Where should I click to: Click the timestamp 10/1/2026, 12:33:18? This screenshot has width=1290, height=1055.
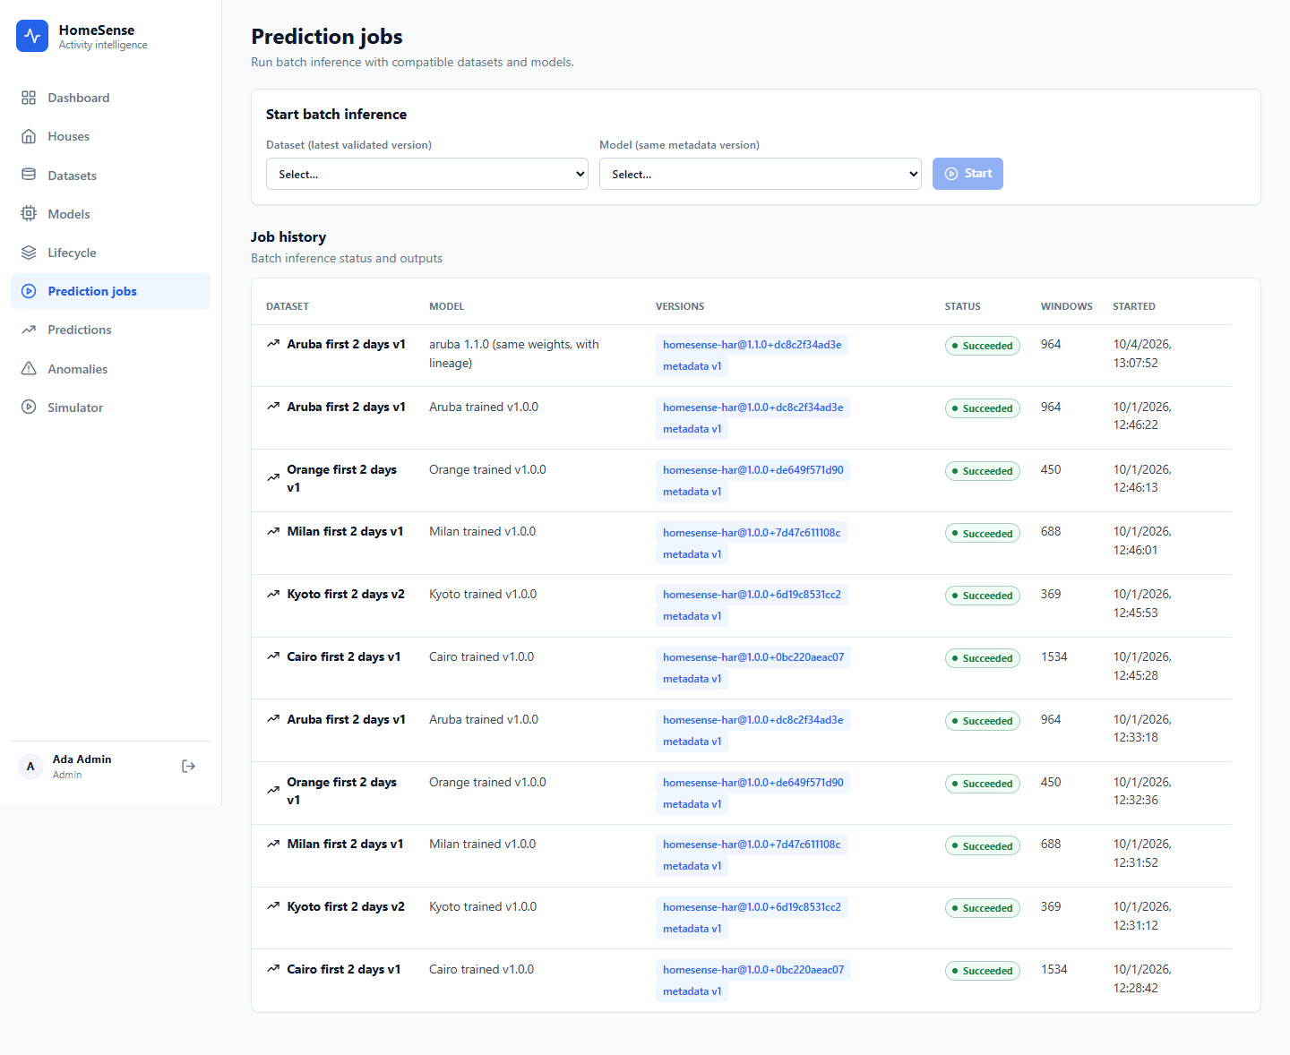click(1142, 728)
